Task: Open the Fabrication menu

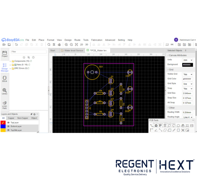Action: 97,40
